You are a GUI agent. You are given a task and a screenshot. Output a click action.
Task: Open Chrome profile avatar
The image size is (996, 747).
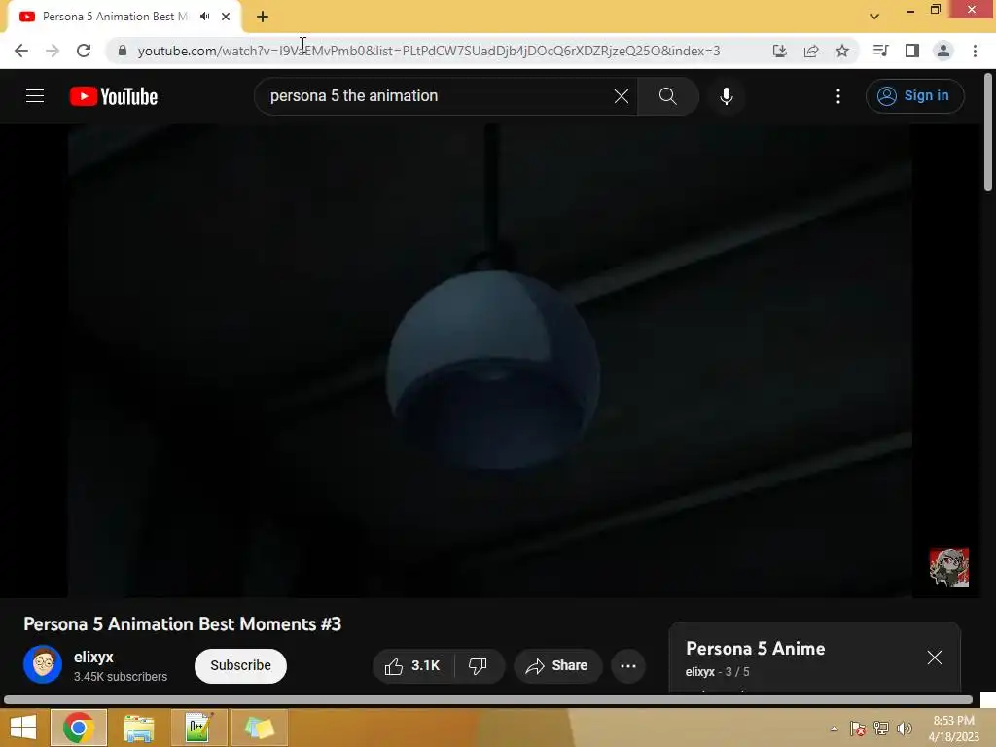pyautogui.click(x=943, y=51)
